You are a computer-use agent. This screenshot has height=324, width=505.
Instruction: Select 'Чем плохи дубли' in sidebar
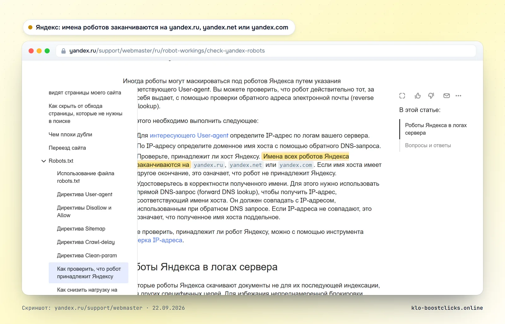(x=70, y=135)
